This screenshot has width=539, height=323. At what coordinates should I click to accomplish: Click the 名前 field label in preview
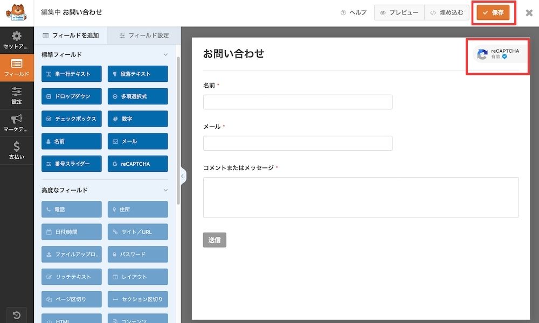click(209, 85)
